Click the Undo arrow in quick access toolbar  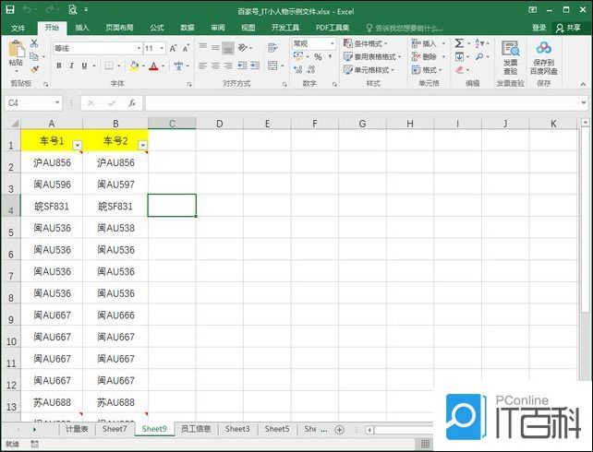pyautogui.click(x=27, y=10)
